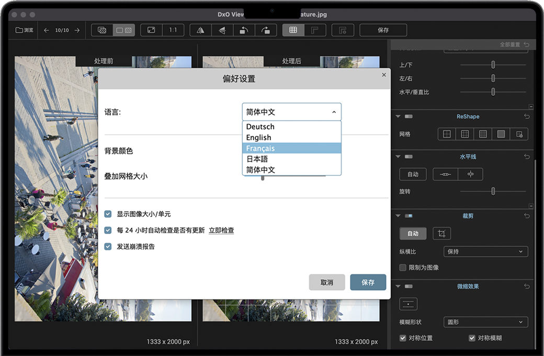Close the 偏好设置 dialog with X
Screen dimensions: 544x356
tap(384, 75)
